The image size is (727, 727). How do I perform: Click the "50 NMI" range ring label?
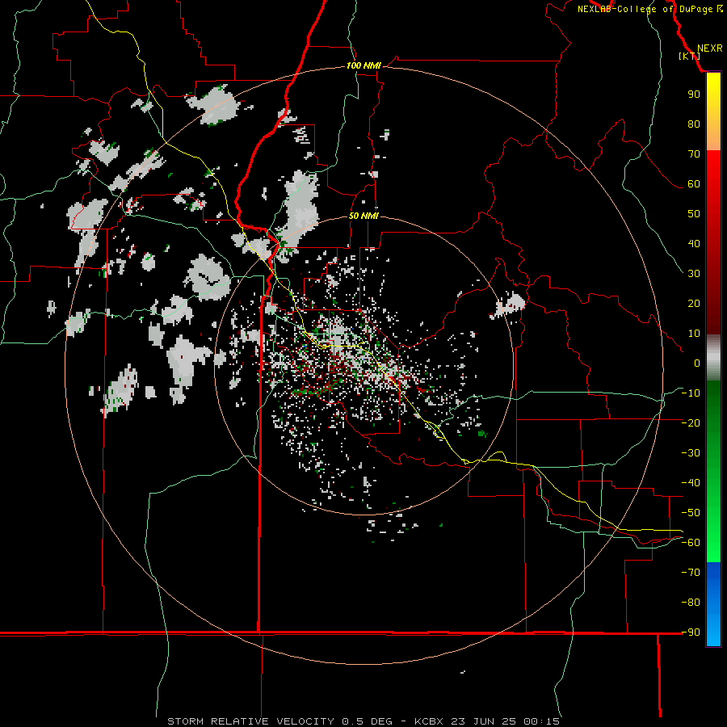[363, 216]
